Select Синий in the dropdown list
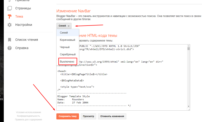 coord(64,32)
